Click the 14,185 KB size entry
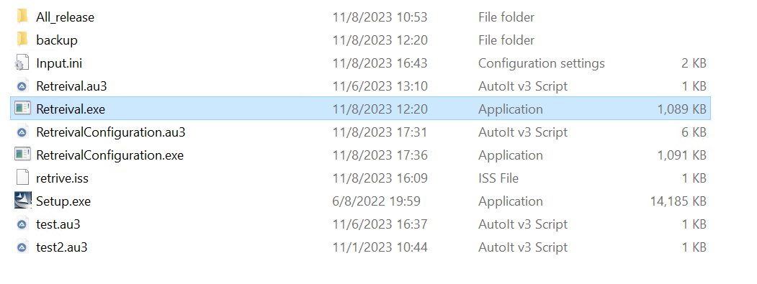Screen dimensions: 757x284 point(678,201)
